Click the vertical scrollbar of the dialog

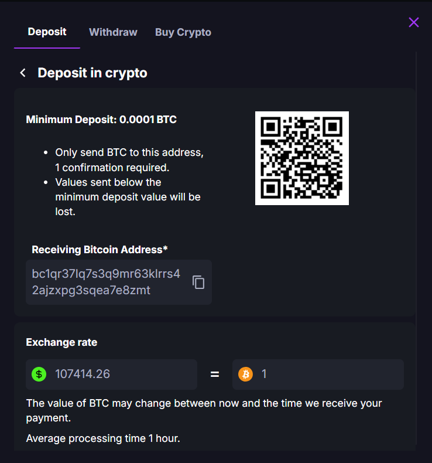click(x=416, y=234)
